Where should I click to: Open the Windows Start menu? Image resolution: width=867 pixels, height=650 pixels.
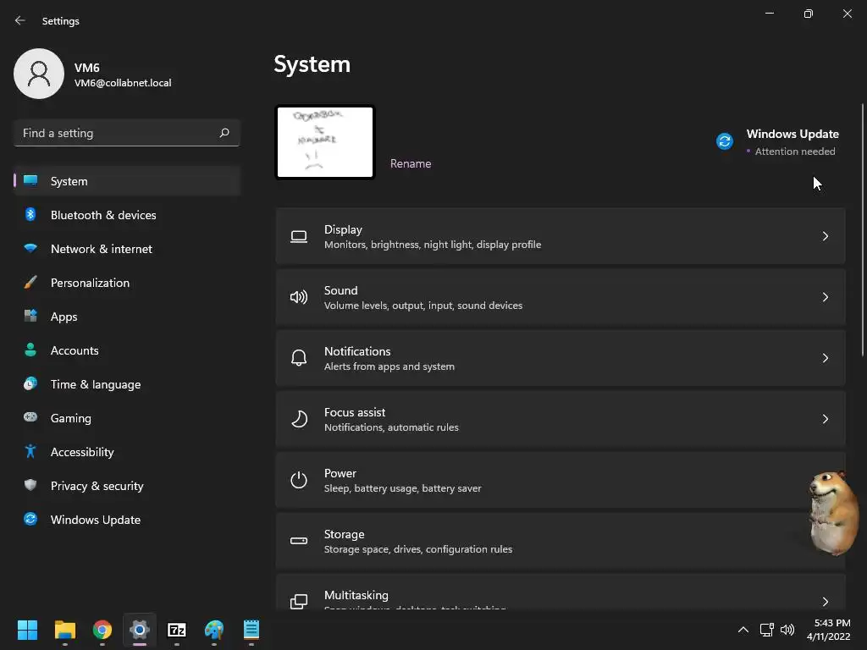[27, 630]
